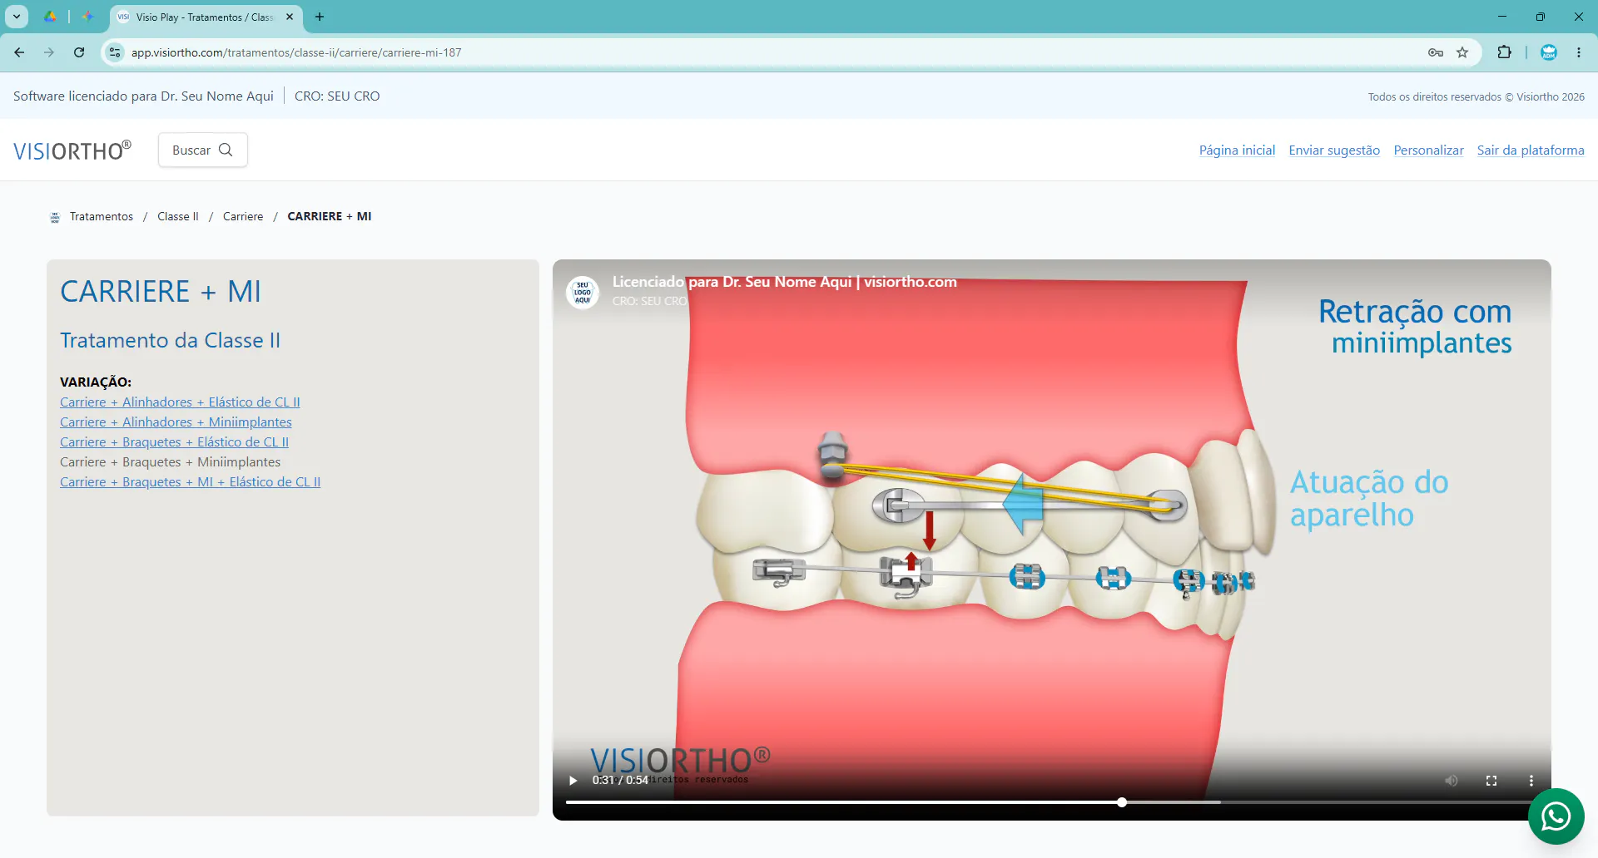Image resolution: width=1598 pixels, height=858 pixels.
Task: Open the Personalizar link
Action: [1428, 150]
